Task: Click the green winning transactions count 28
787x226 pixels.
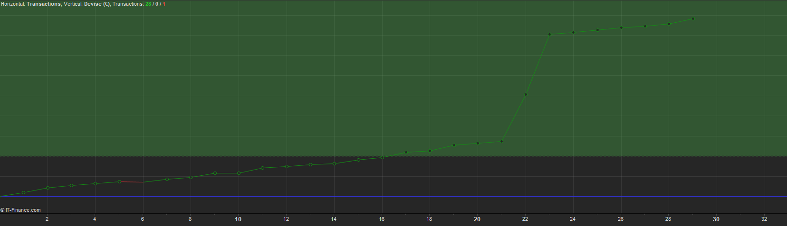Action: coord(148,4)
